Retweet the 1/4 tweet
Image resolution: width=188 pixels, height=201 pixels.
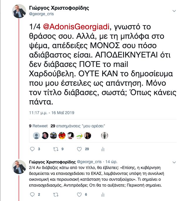pos(55,149)
